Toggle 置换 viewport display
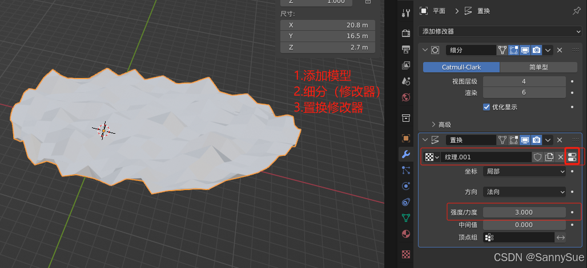Screen dimensions: 587x268 (x=525, y=140)
